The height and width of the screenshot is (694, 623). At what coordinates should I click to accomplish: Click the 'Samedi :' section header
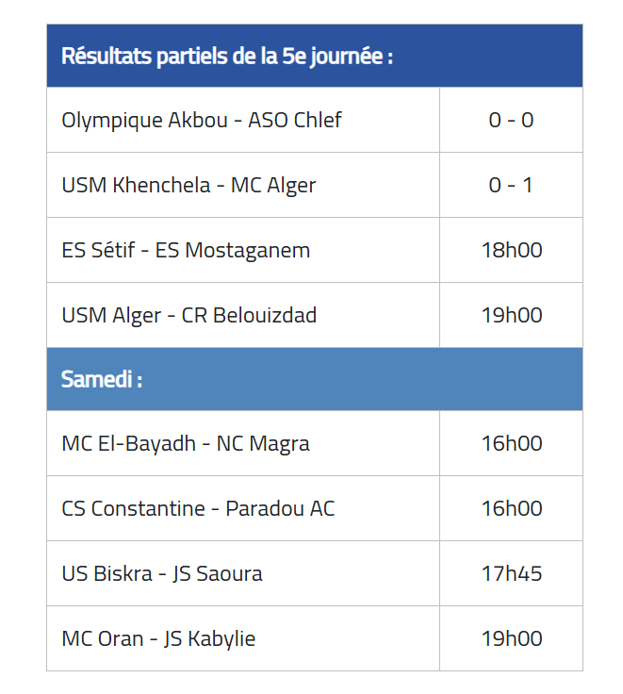315,379
